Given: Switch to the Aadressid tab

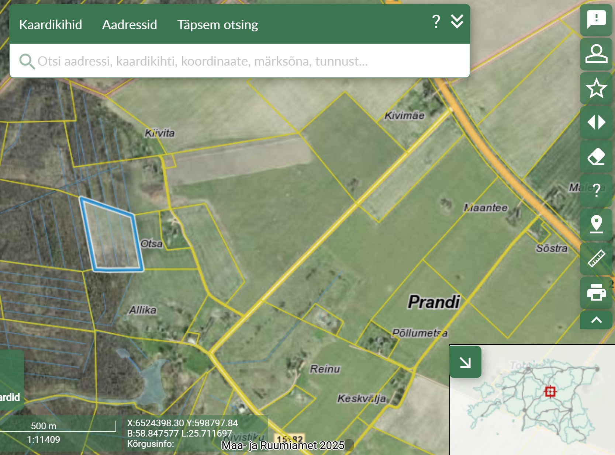Looking at the screenshot, I should click(129, 25).
